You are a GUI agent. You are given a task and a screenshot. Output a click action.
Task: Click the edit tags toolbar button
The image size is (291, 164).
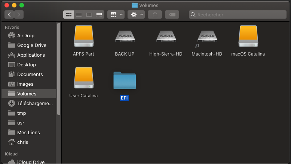coord(172,15)
